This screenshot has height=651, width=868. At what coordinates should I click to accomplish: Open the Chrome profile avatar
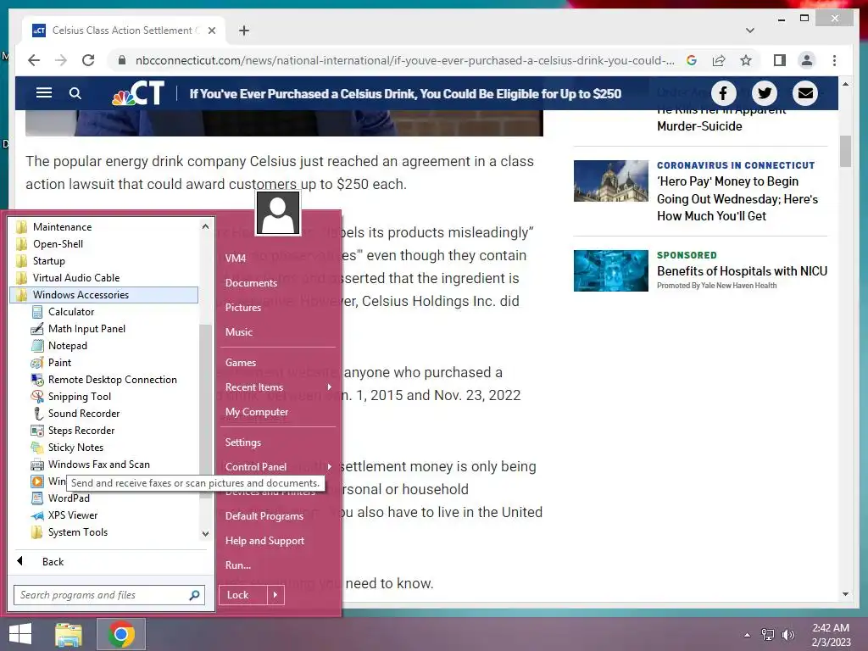click(x=807, y=60)
